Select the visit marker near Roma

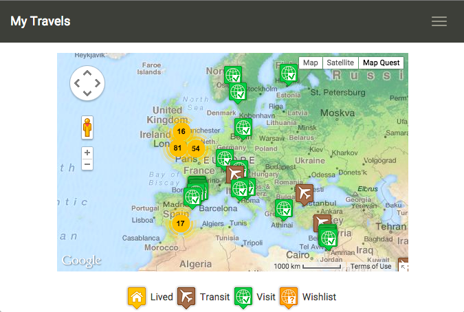[240, 189]
